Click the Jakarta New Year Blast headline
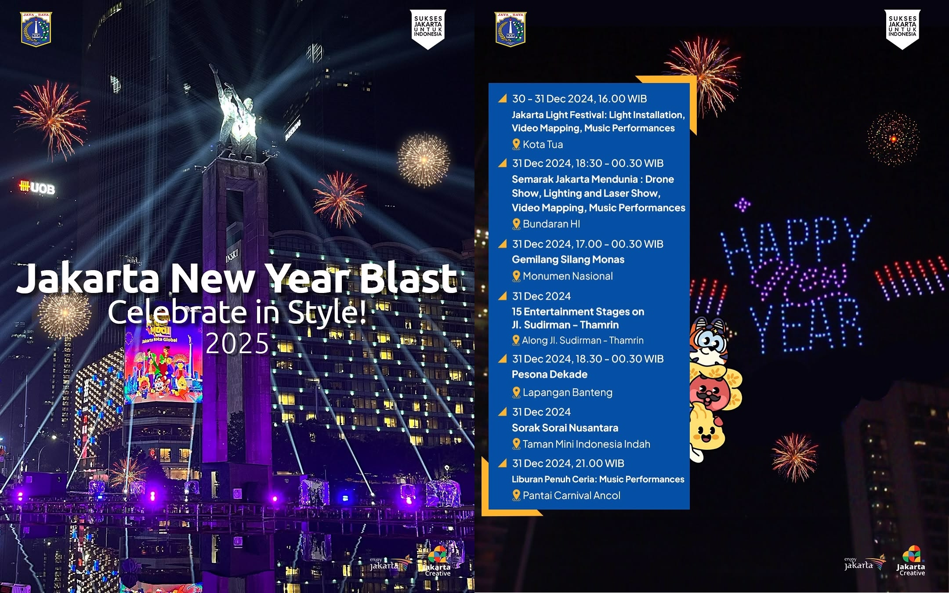 pyautogui.click(x=237, y=278)
